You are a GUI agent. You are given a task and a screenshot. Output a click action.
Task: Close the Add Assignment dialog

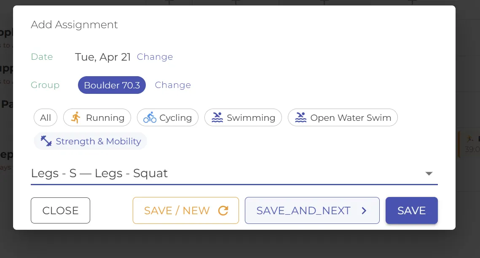[x=60, y=210]
